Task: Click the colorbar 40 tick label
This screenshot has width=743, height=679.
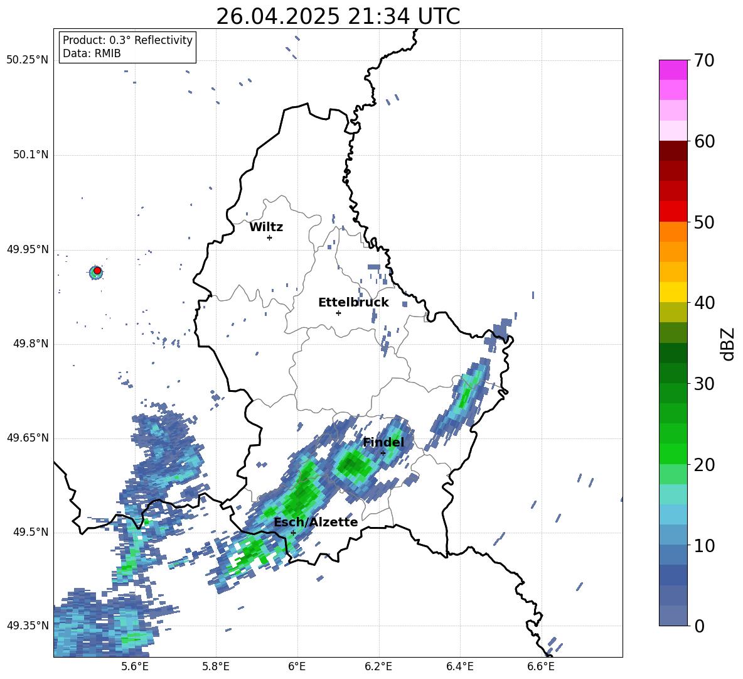Action: [x=704, y=303]
